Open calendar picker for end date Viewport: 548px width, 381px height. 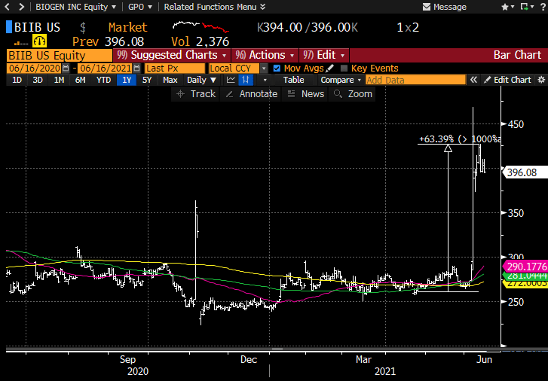[x=136, y=68]
